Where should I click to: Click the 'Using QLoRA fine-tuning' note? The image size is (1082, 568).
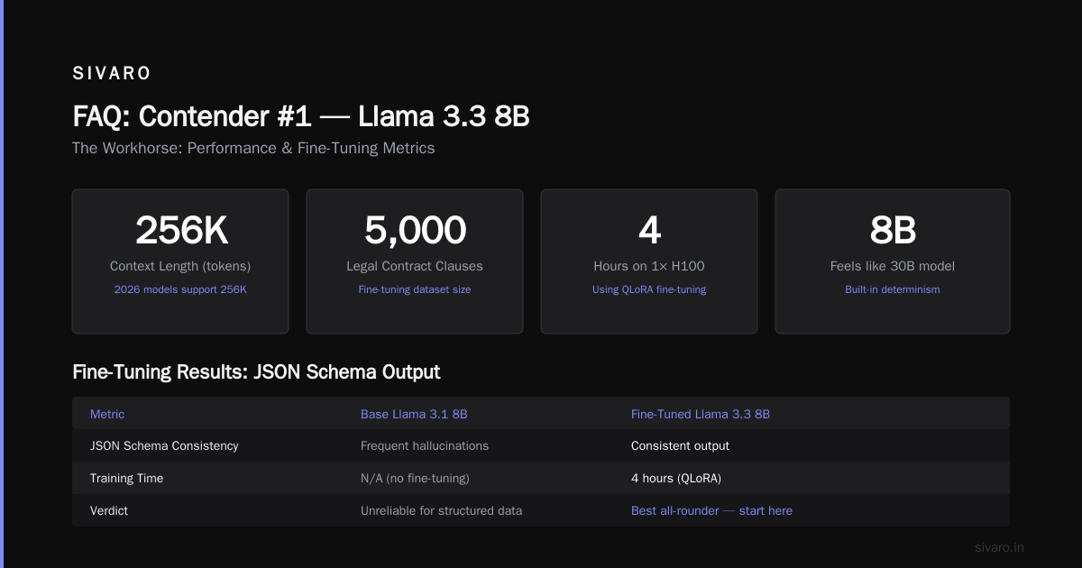649,289
